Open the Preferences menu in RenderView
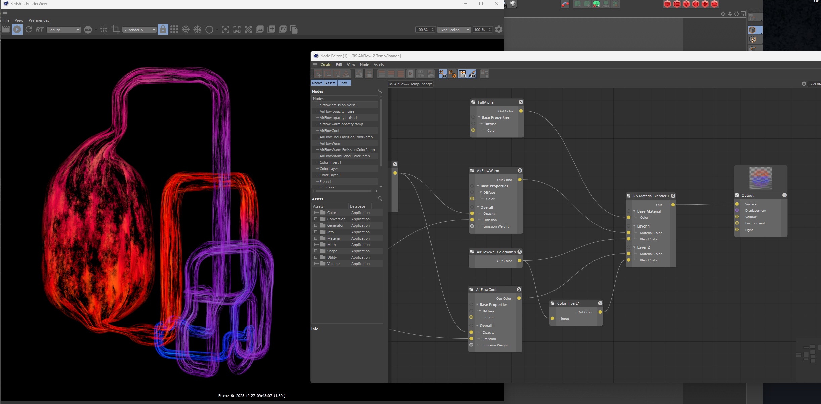Image resolution: width=821 pixels, height=404 pixels. point(39,20)
